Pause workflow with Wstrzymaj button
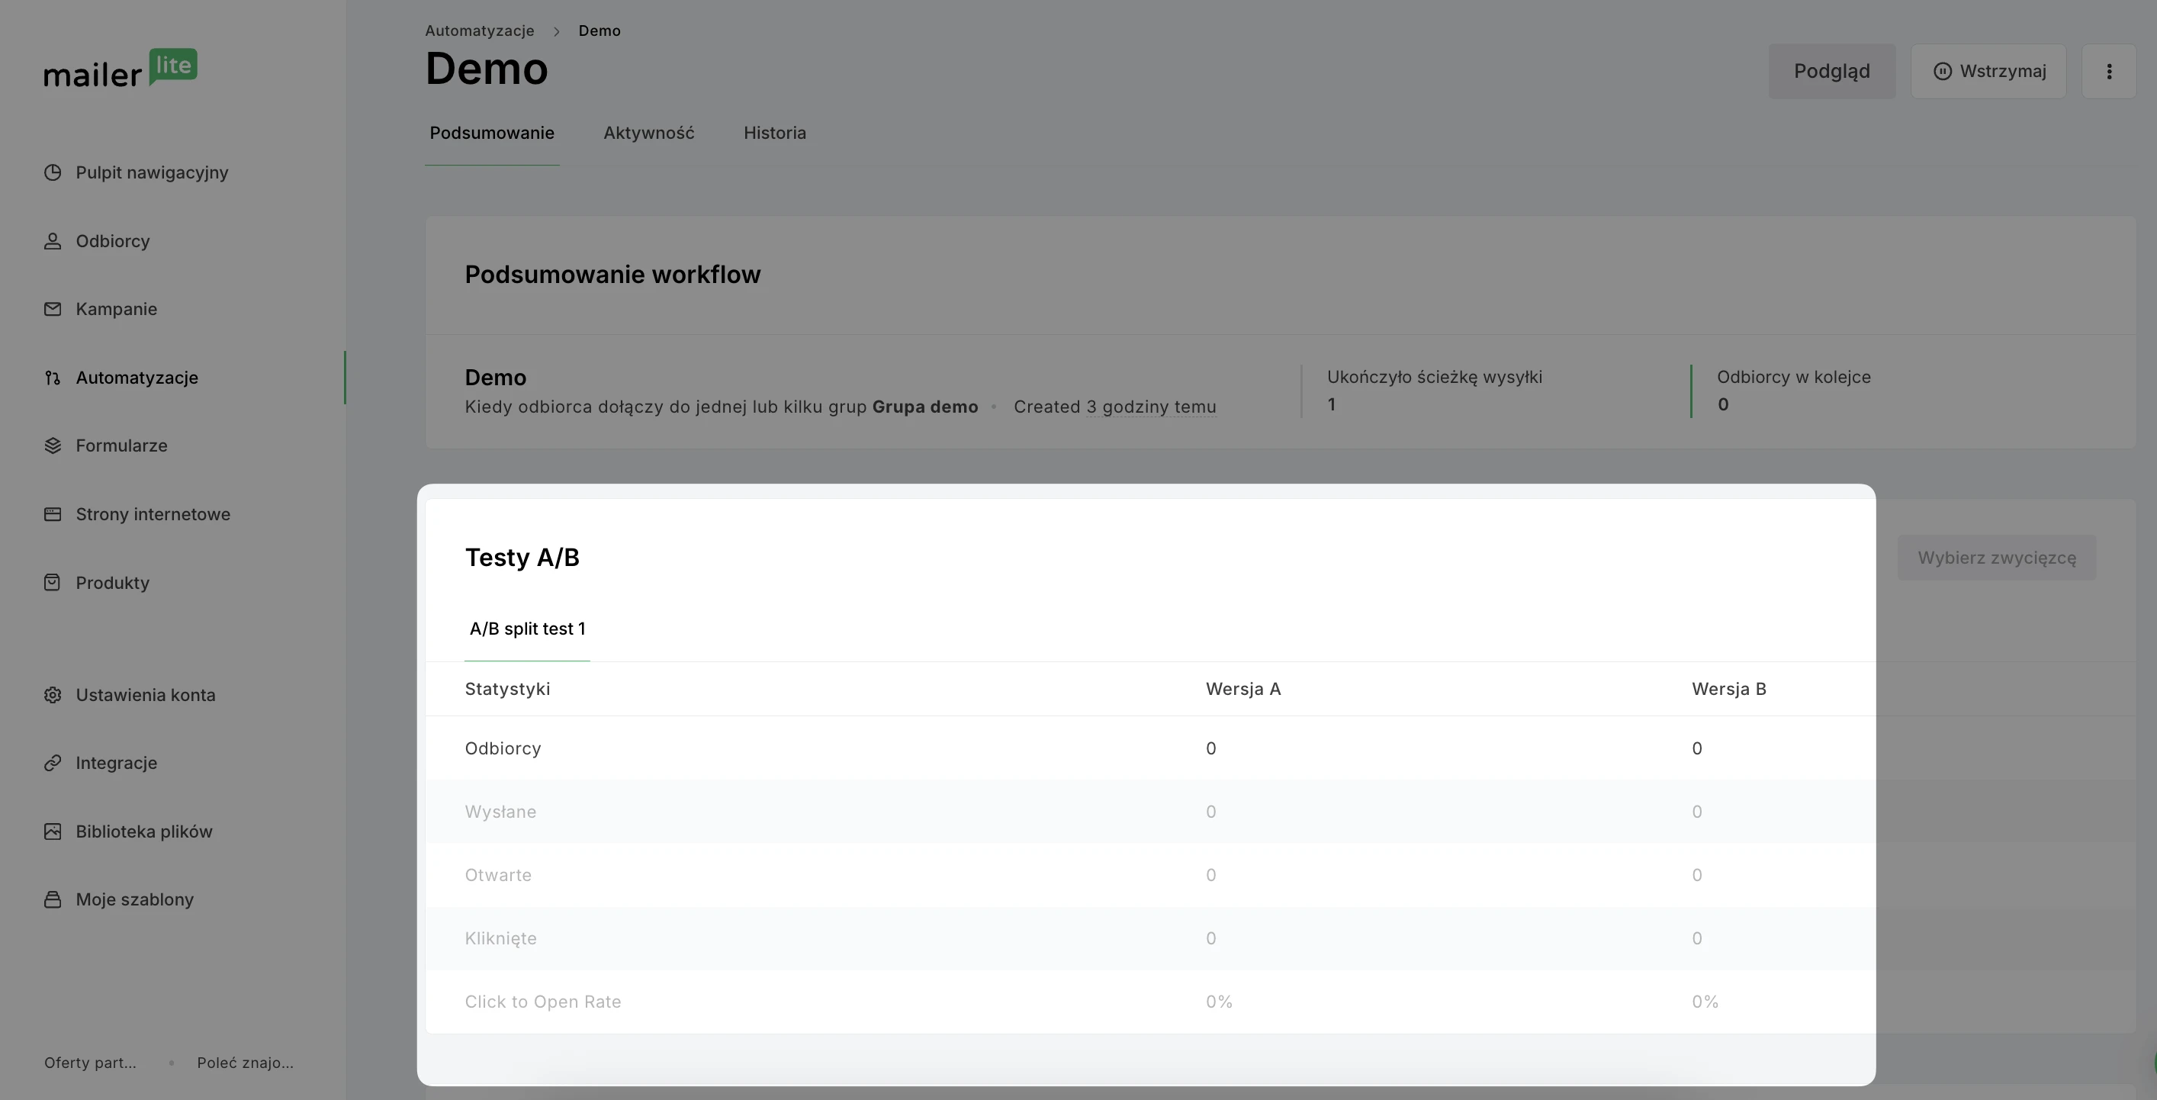The image size is (2157, 1100). tap(1988, 71)
